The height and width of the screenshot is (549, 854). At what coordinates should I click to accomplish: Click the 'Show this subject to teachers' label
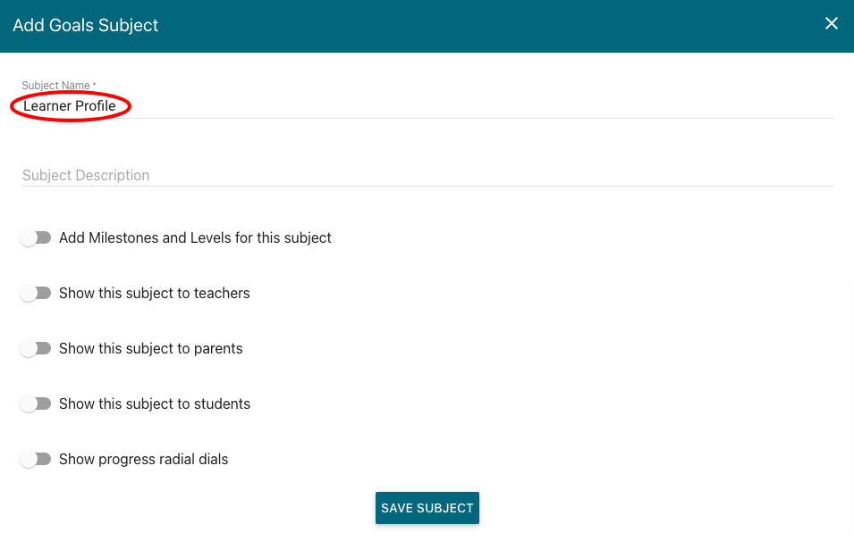154,293
